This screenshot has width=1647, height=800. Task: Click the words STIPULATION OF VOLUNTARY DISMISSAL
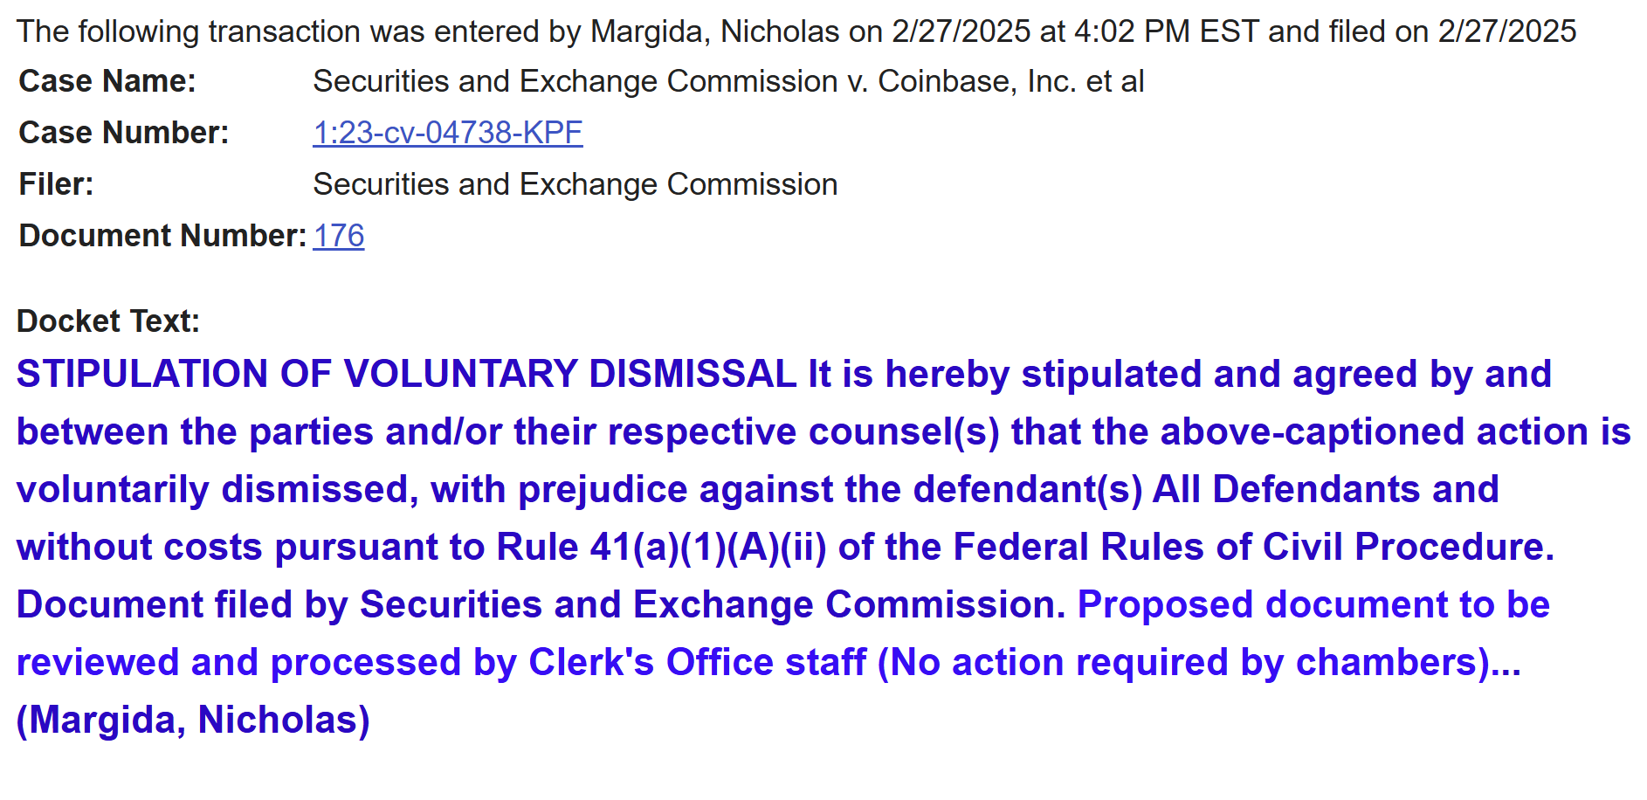pyautogui.click(x=406, y=374)
